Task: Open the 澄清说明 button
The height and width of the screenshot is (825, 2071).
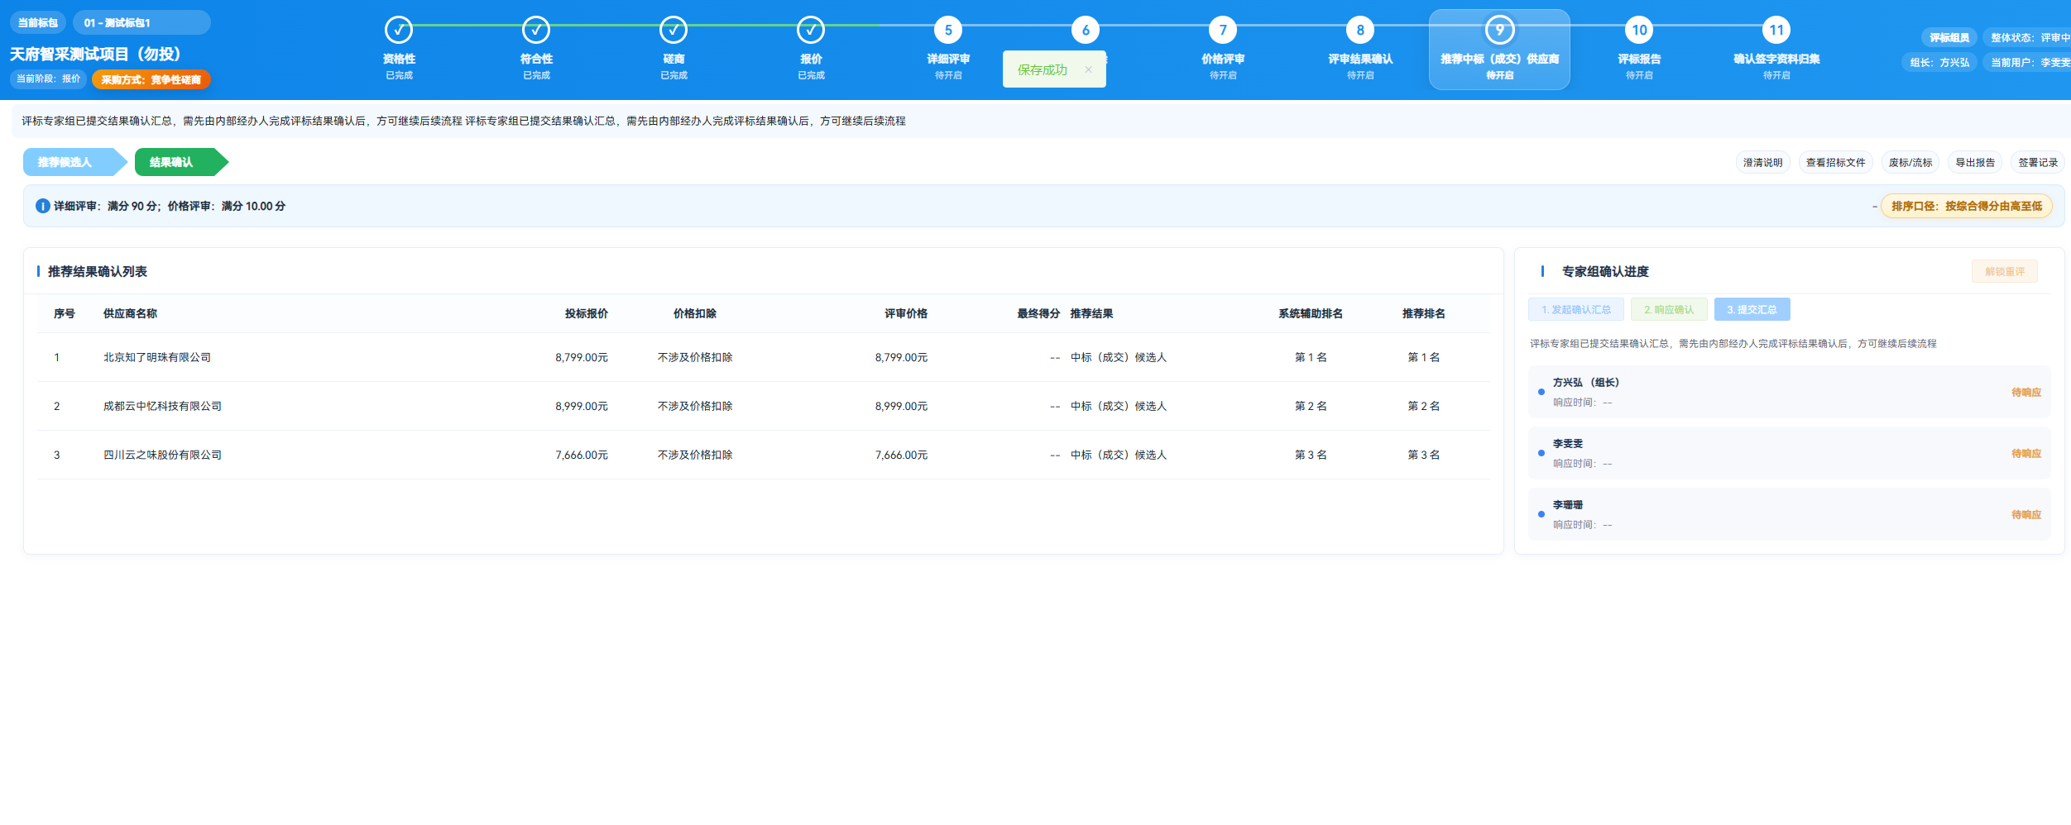Action: coord(1762,163)
